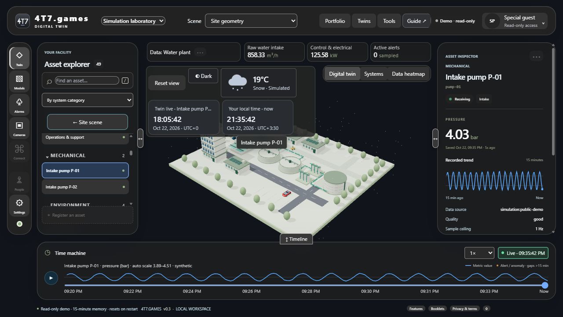Open the Connect sidebar icon
563x317 pixels.
pyautogui.click(x=19, y=151)
